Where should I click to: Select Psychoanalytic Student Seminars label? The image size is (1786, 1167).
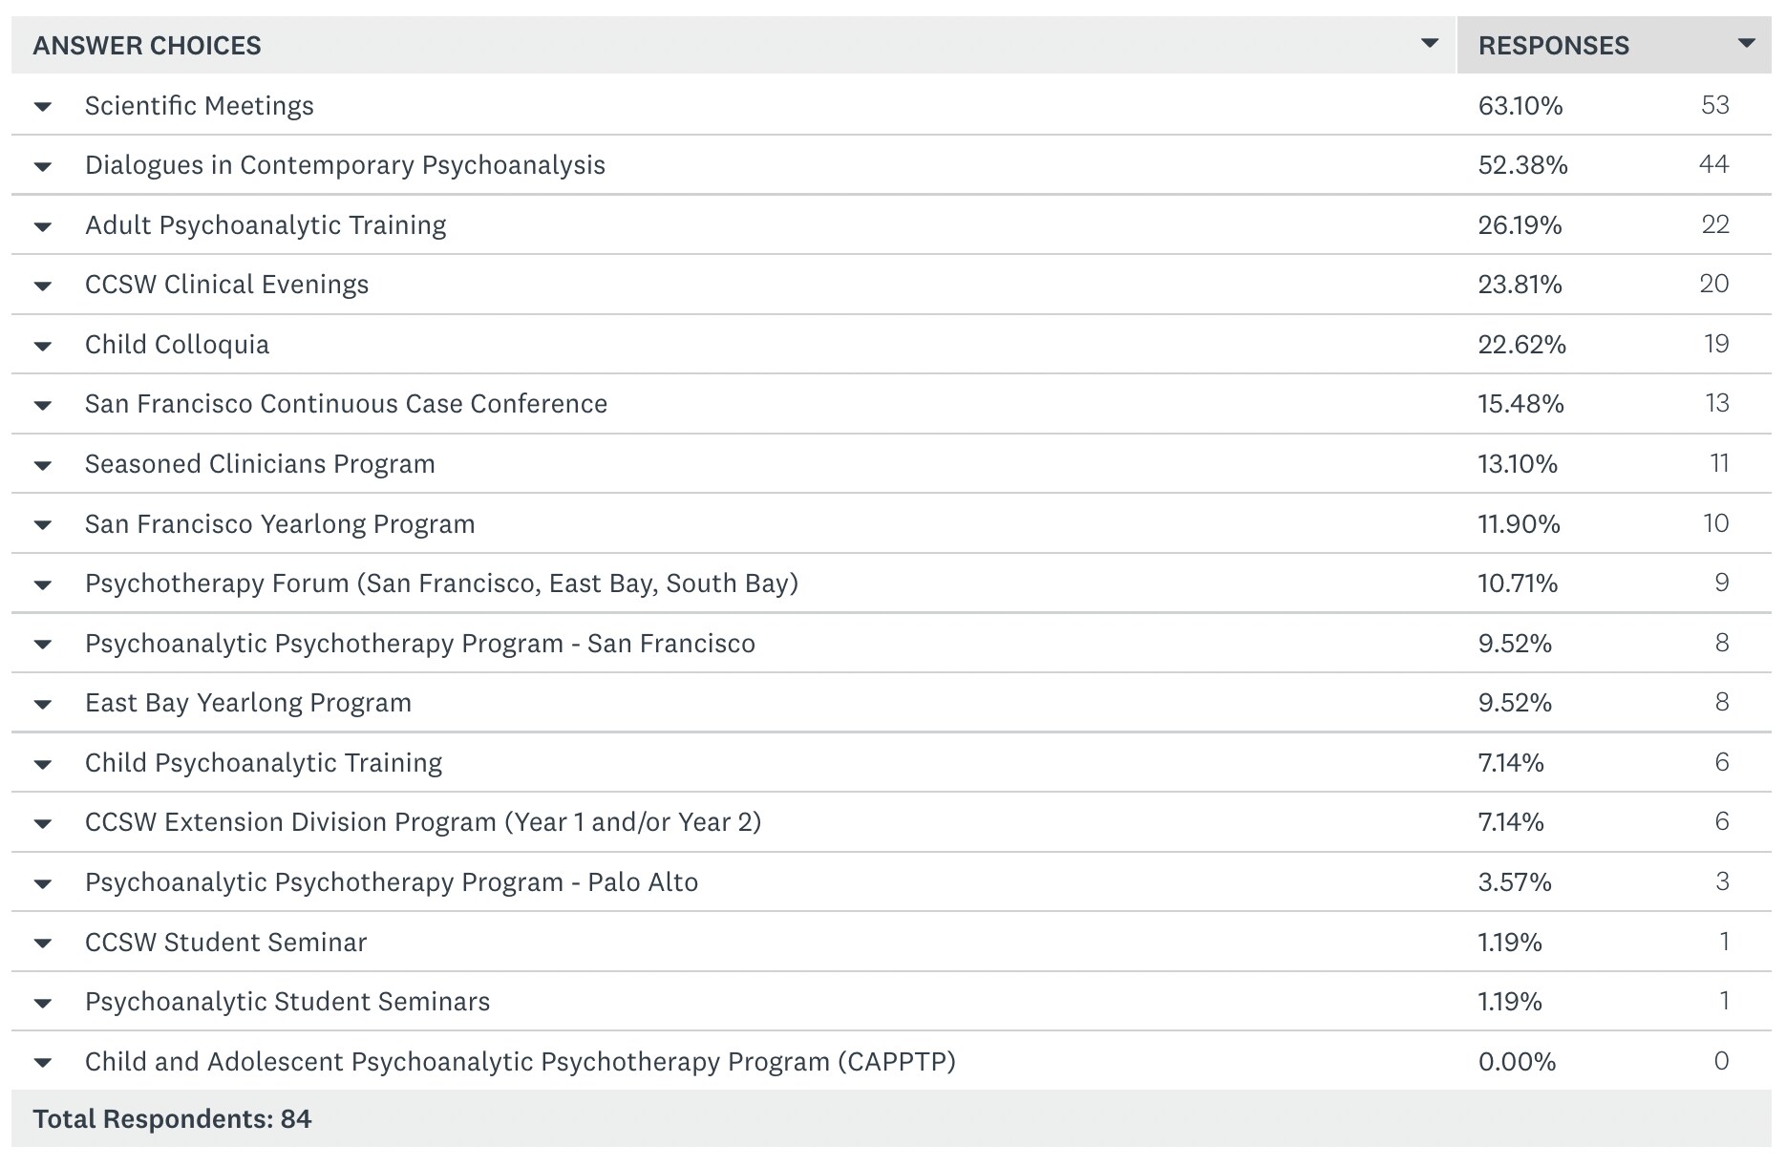pyautogui.click(x=287, y=1002)
